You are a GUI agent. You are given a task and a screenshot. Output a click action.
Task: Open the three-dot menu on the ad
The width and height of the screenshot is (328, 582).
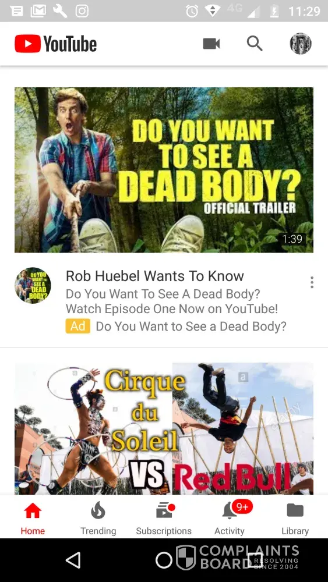click(x=312, y=282)
